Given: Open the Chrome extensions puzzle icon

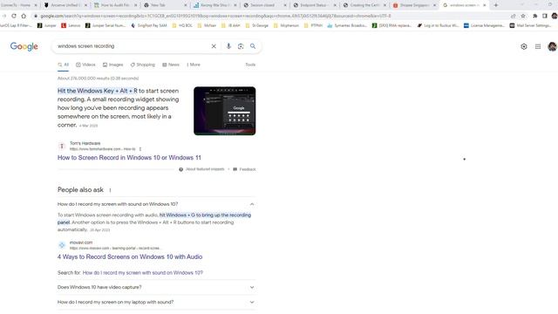Looking at the screenshot, I should pos(534,16).
